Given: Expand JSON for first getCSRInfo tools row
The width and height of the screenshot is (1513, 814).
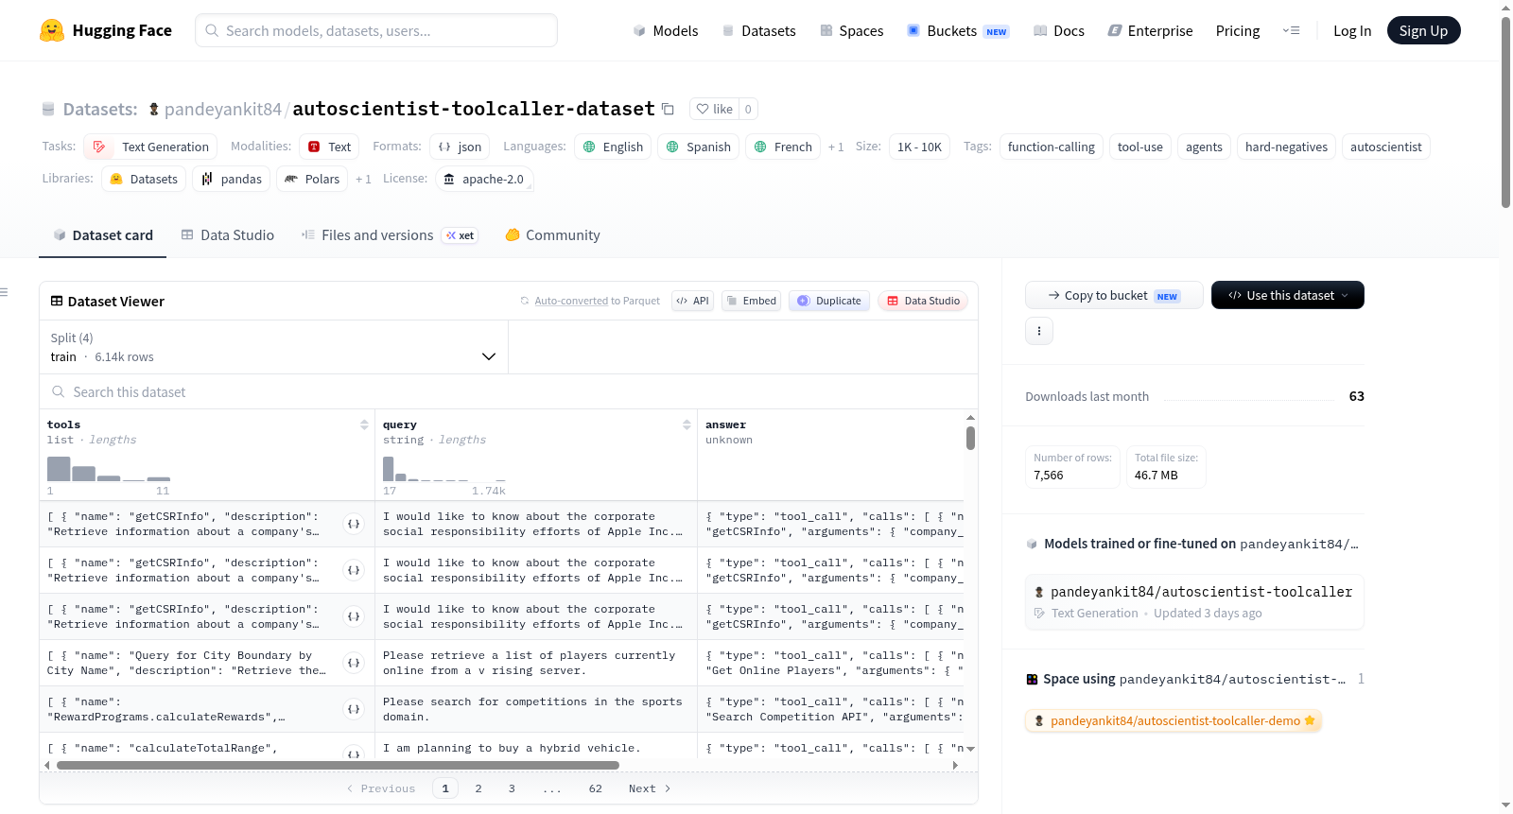Looking at the screenshot, I should [354, 524].
